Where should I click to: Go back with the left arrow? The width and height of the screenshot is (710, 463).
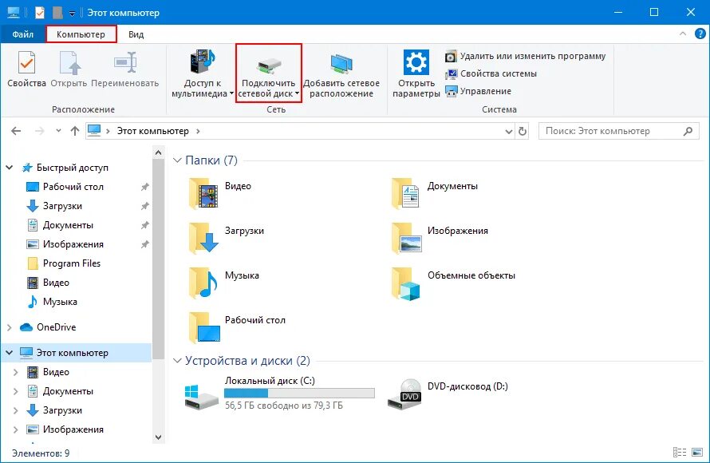[16, 132]
